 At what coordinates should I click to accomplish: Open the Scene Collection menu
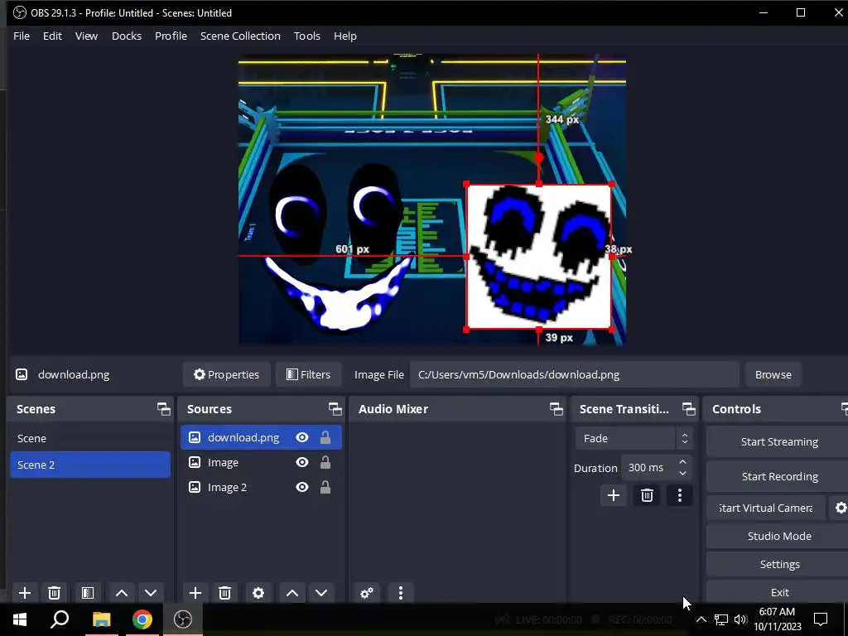[x=240, y=36]
